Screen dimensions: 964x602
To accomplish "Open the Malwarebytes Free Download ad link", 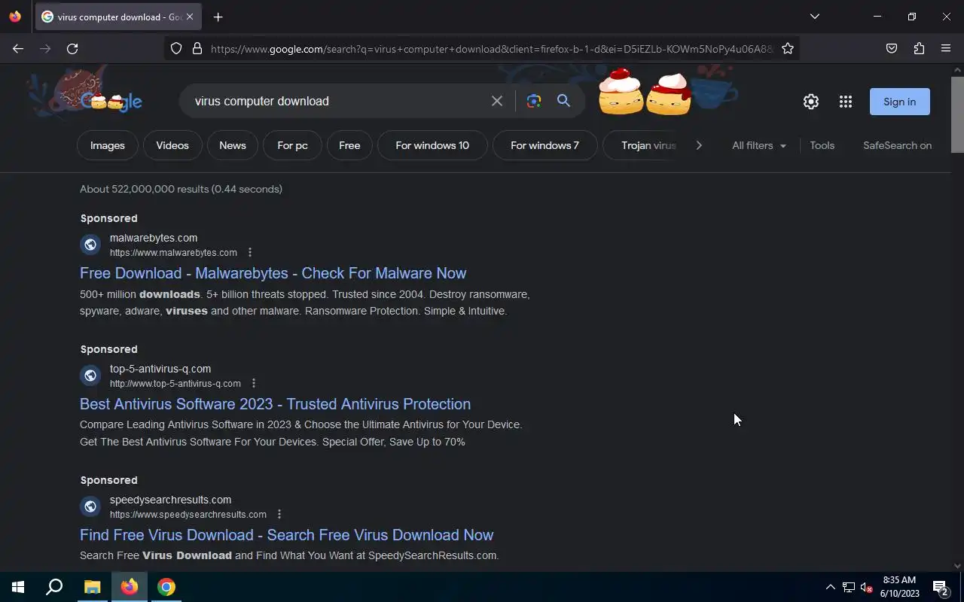I will pos(273,273).
